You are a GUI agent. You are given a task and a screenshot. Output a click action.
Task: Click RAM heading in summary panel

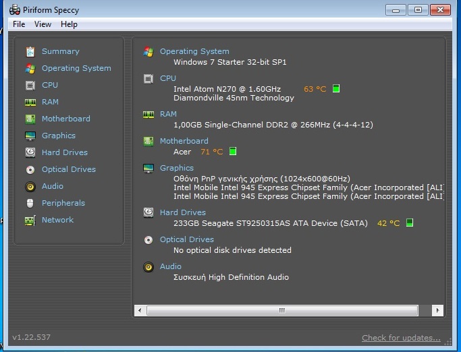[x=168, y=114]
